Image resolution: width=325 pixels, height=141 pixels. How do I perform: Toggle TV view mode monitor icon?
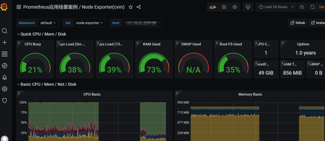tap(248, 7)
